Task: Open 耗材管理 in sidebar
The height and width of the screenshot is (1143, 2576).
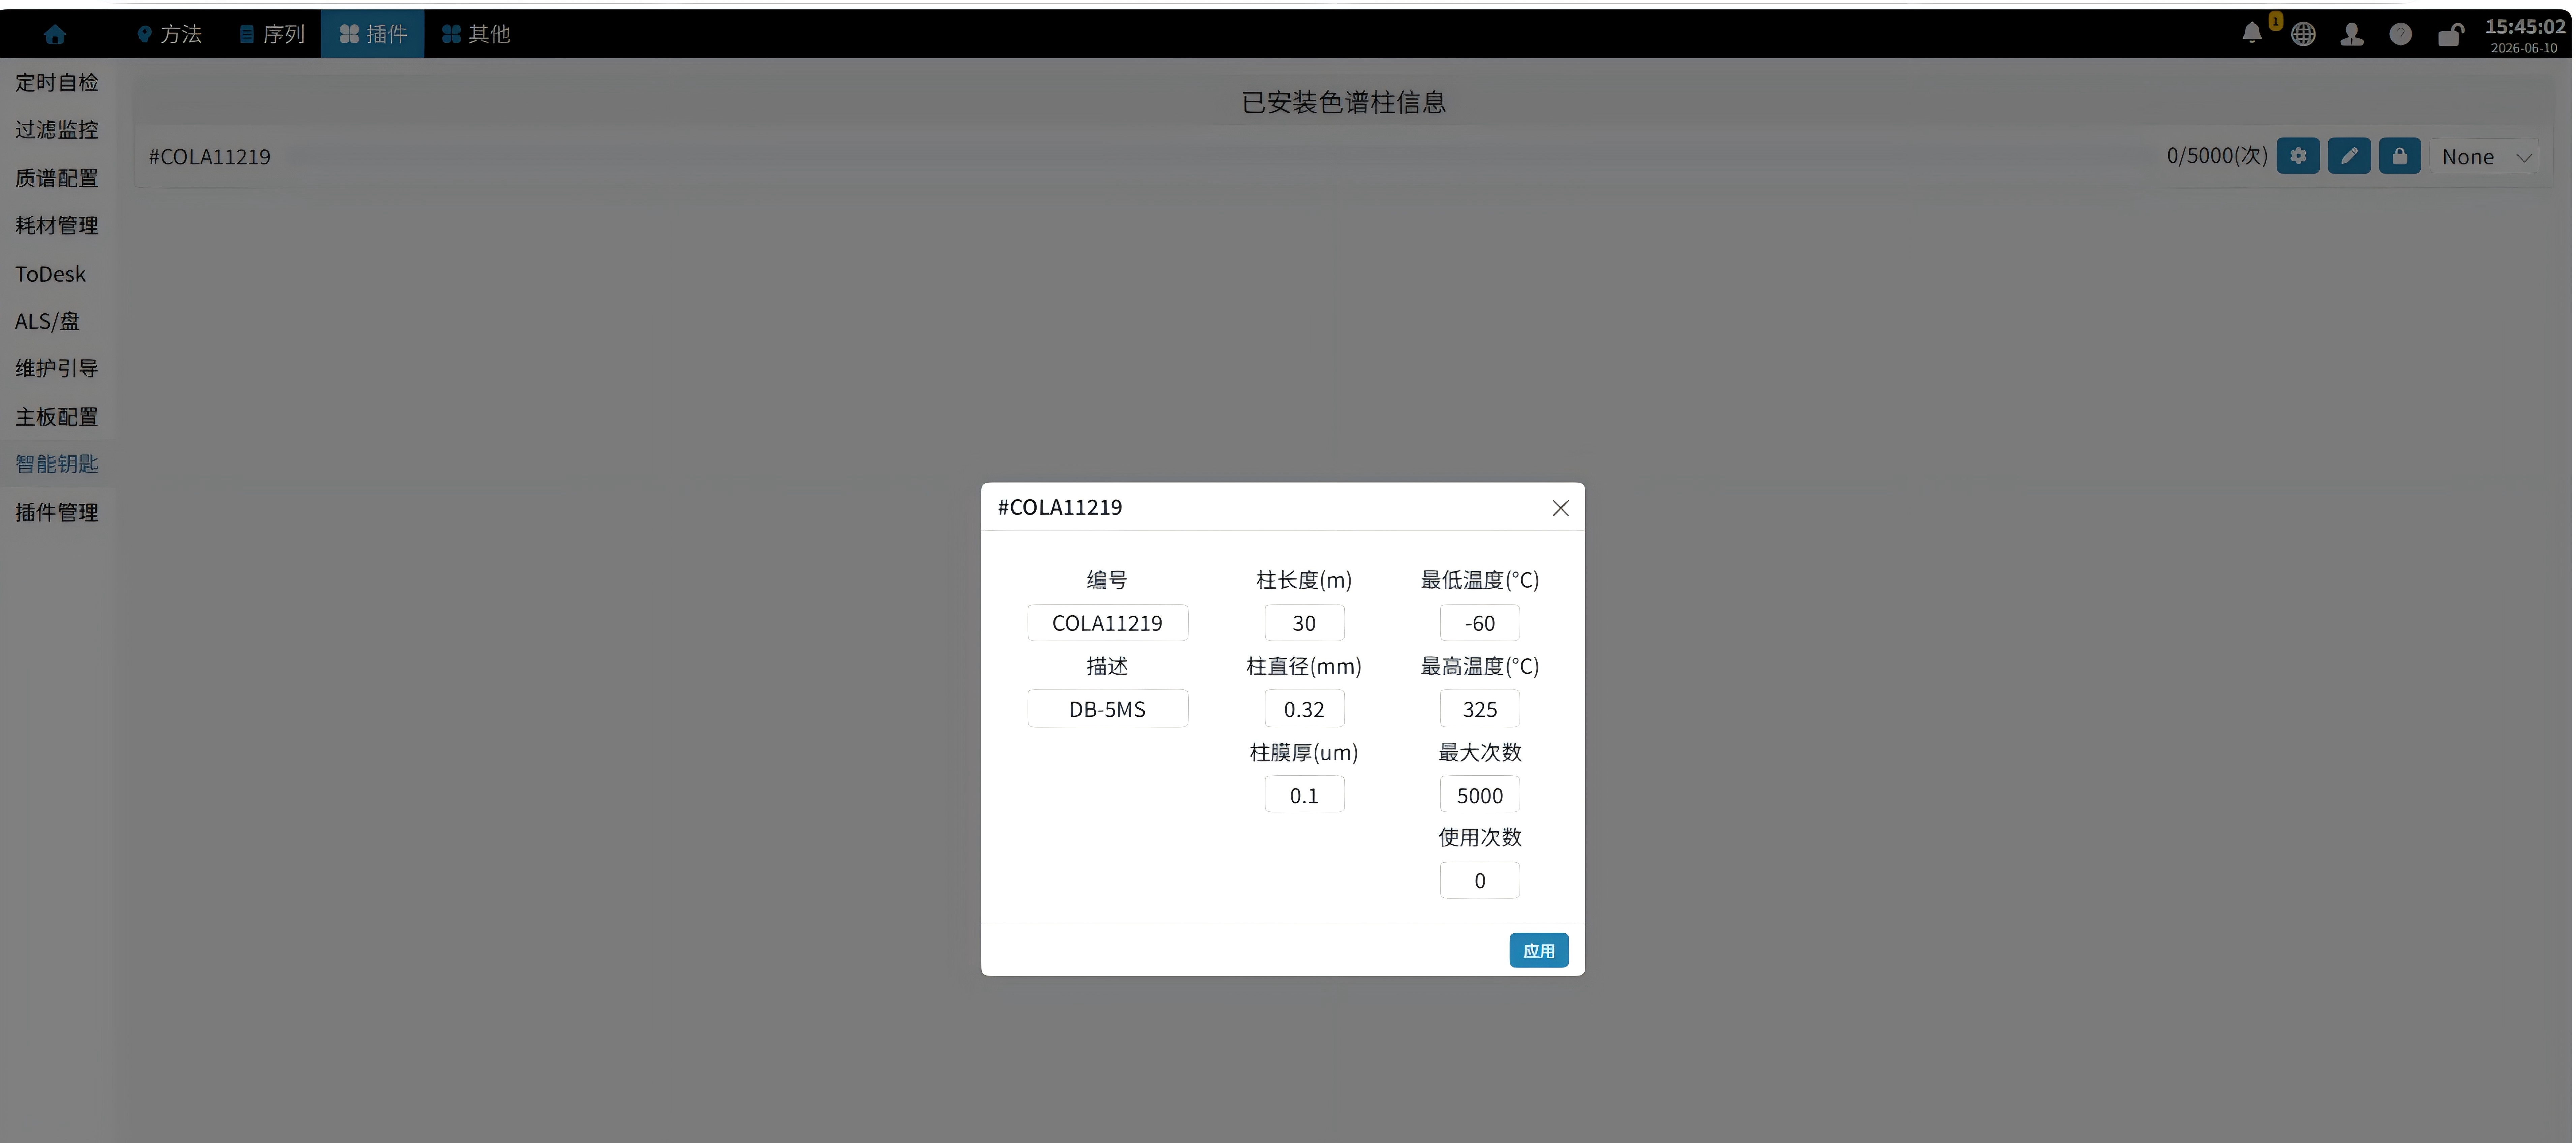Action: [x=57, y=226]
